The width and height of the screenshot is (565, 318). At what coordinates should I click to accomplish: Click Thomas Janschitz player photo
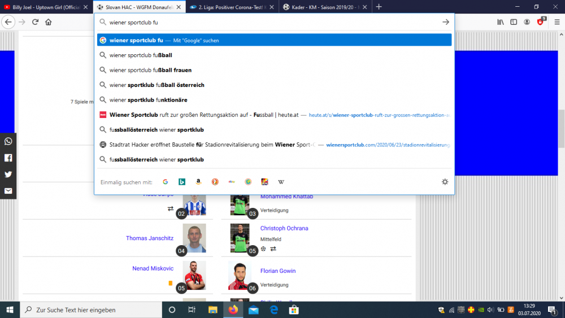(x=194, y=238)
